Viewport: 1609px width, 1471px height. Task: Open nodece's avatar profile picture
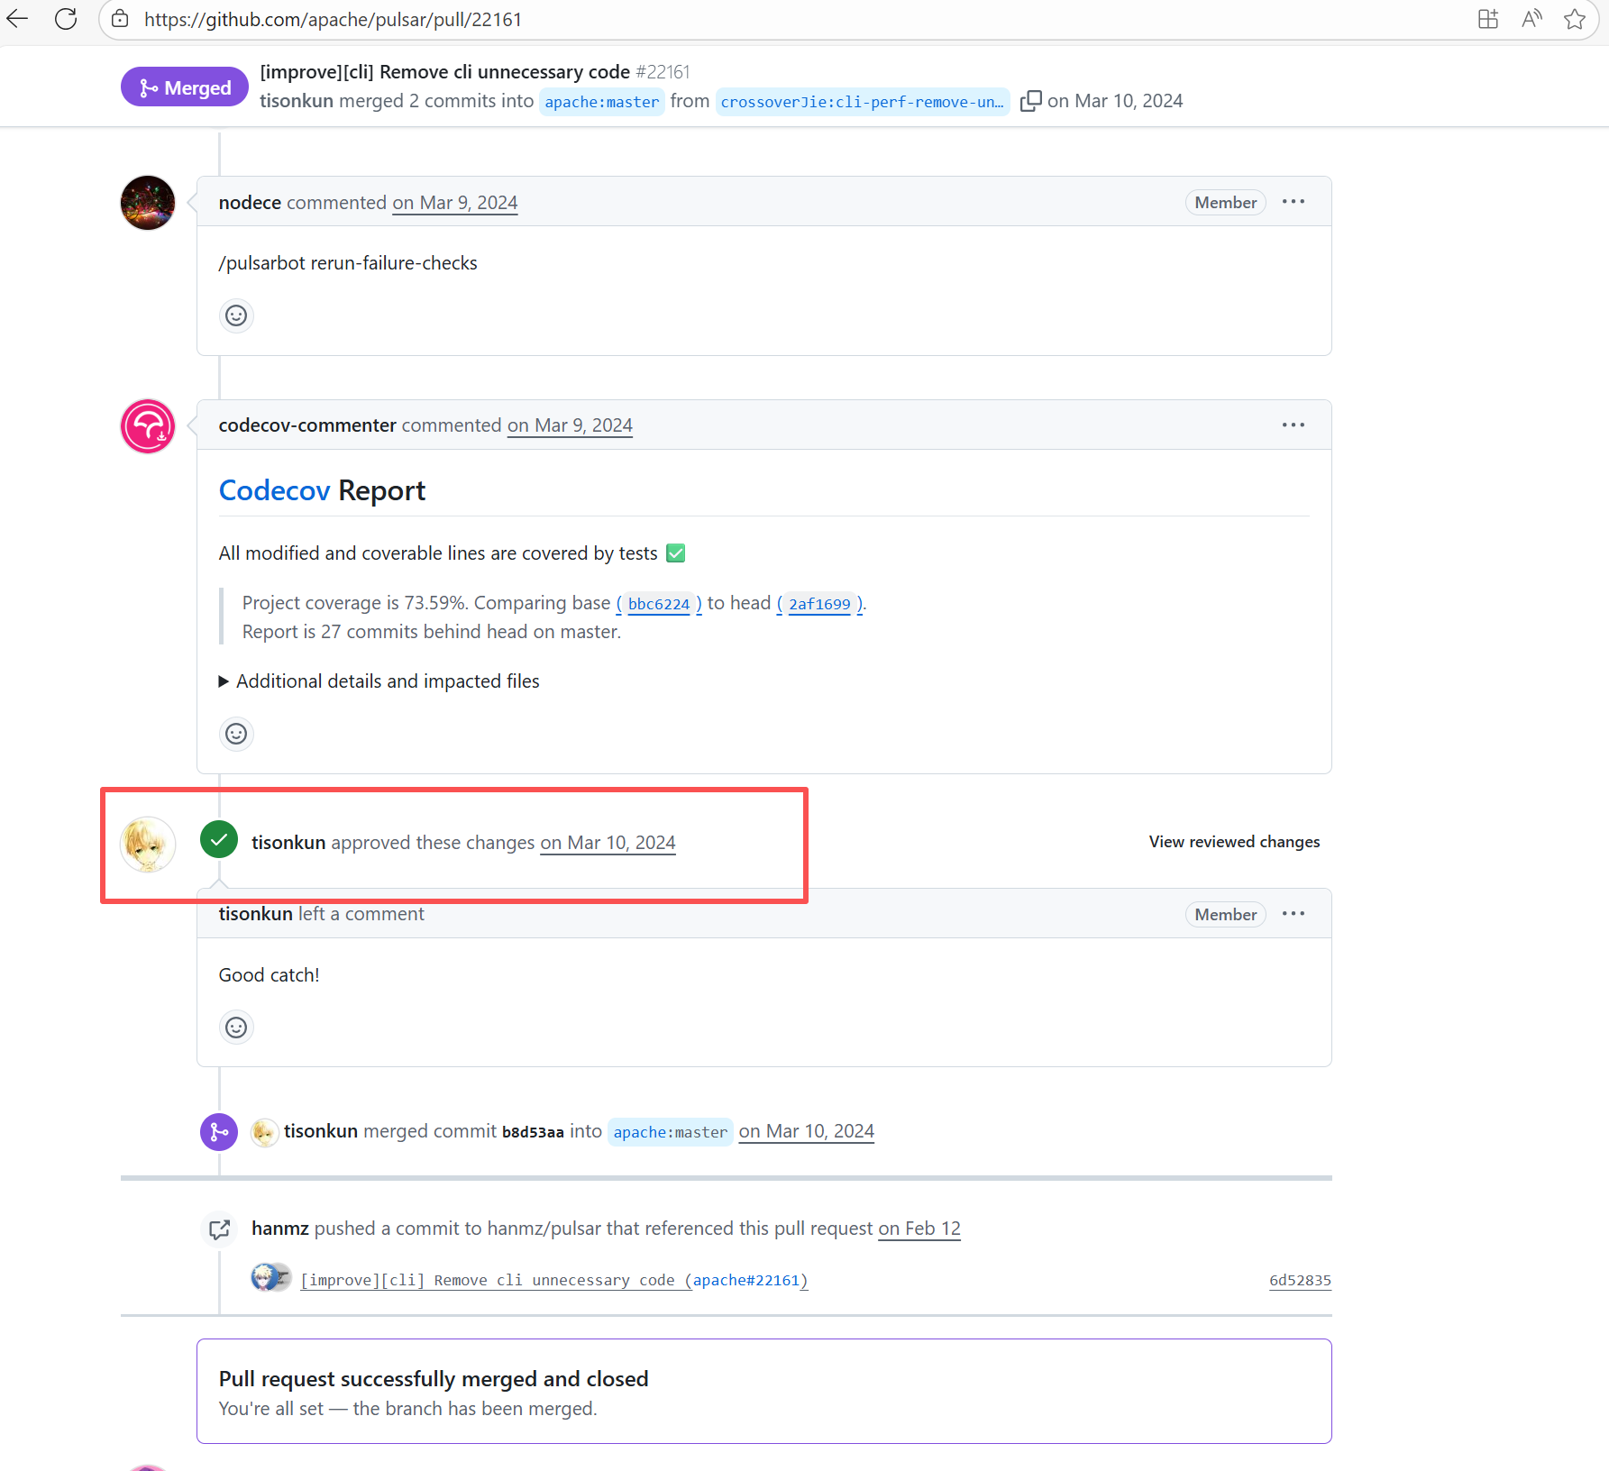tap(148, 203)
